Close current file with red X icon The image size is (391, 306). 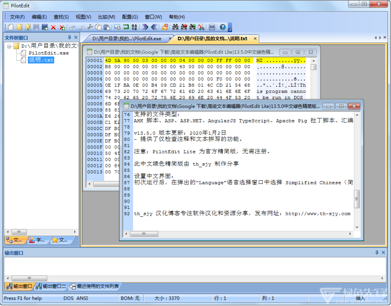[53, 27]
